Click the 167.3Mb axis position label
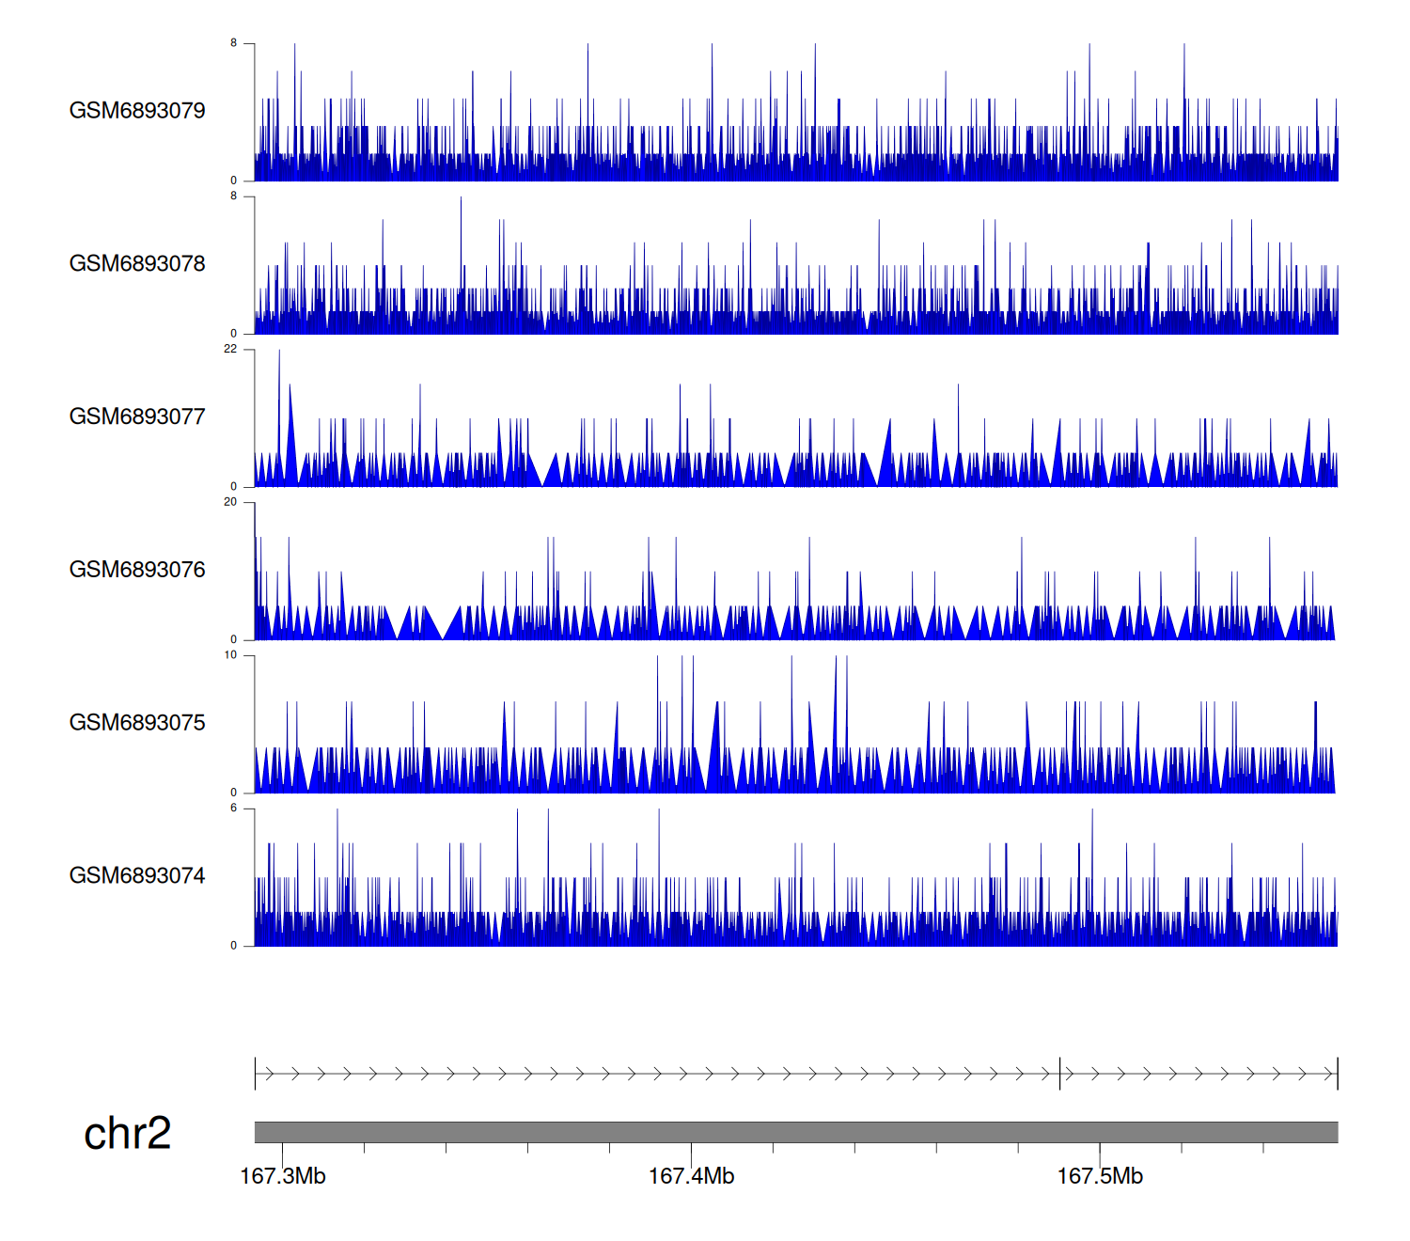The image size is (1410, 1241). click(283, 1176)
